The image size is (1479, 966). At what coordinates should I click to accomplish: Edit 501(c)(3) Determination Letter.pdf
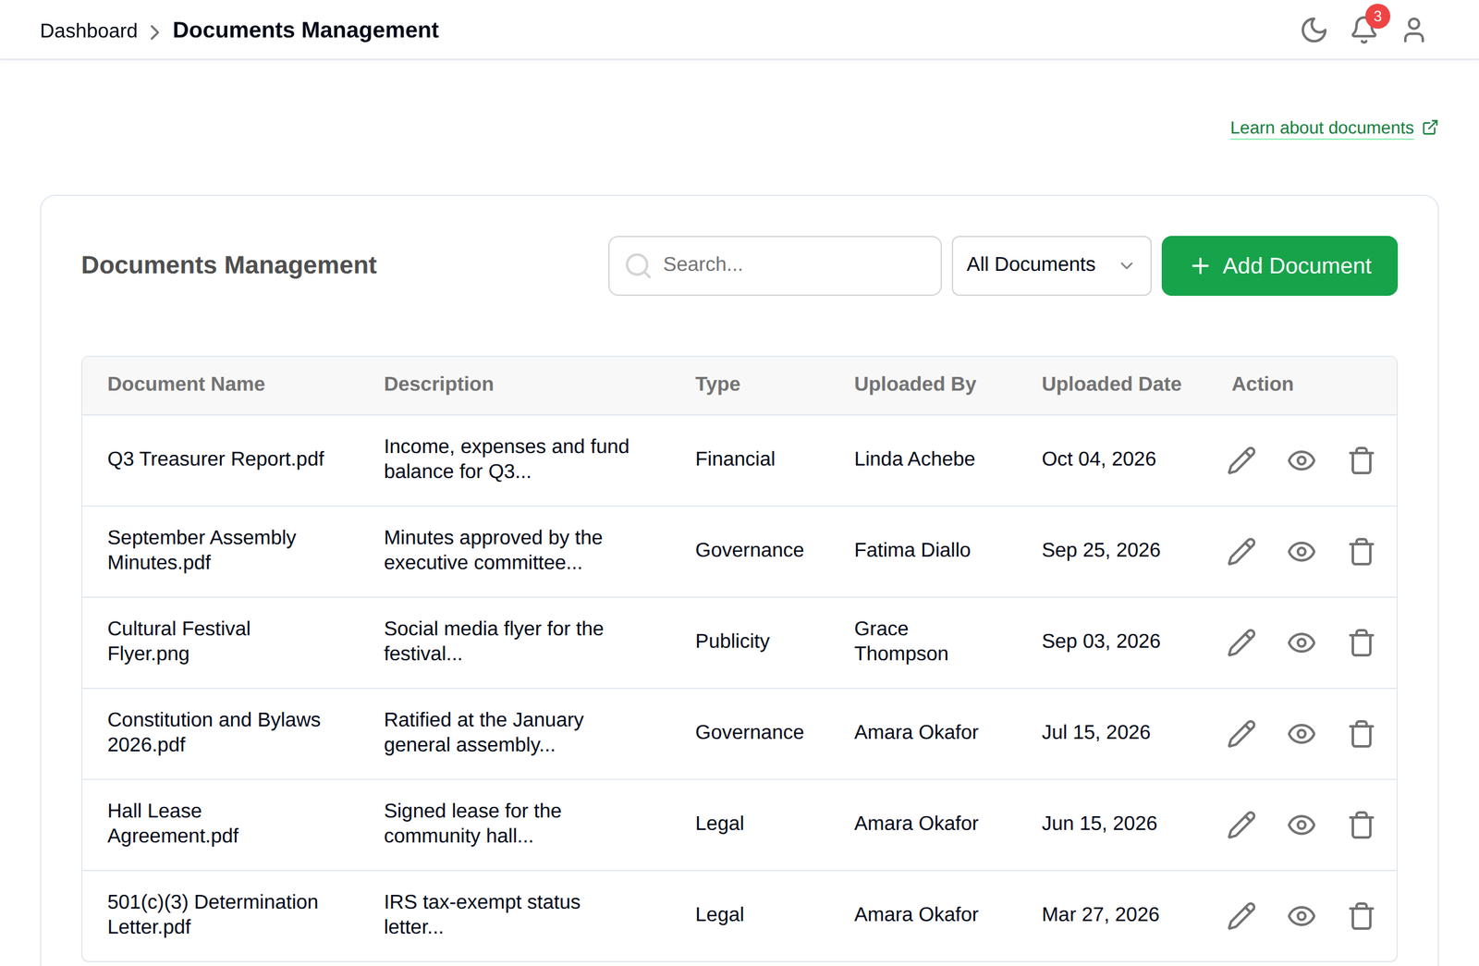pos(1241,916)
